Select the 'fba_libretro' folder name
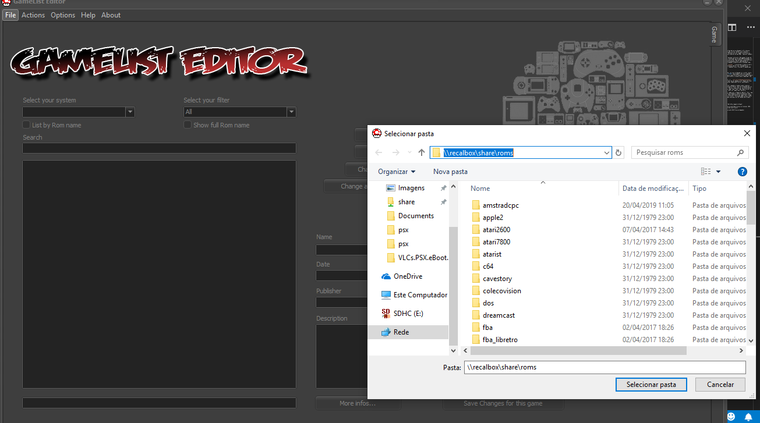The width and height of the screenshot is (760, 423). click(x=500, y=340)
